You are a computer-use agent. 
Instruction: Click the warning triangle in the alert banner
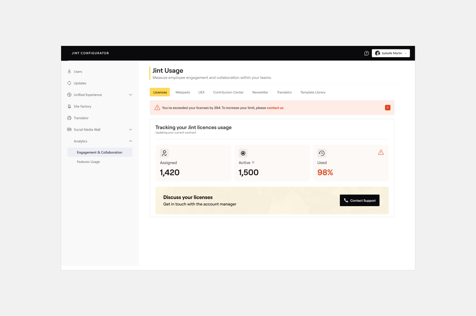tap(157, 107)
